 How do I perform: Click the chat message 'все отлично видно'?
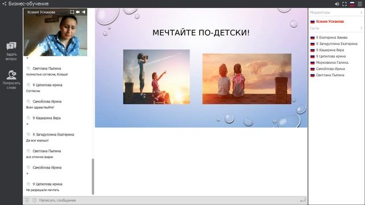(39, 157)
